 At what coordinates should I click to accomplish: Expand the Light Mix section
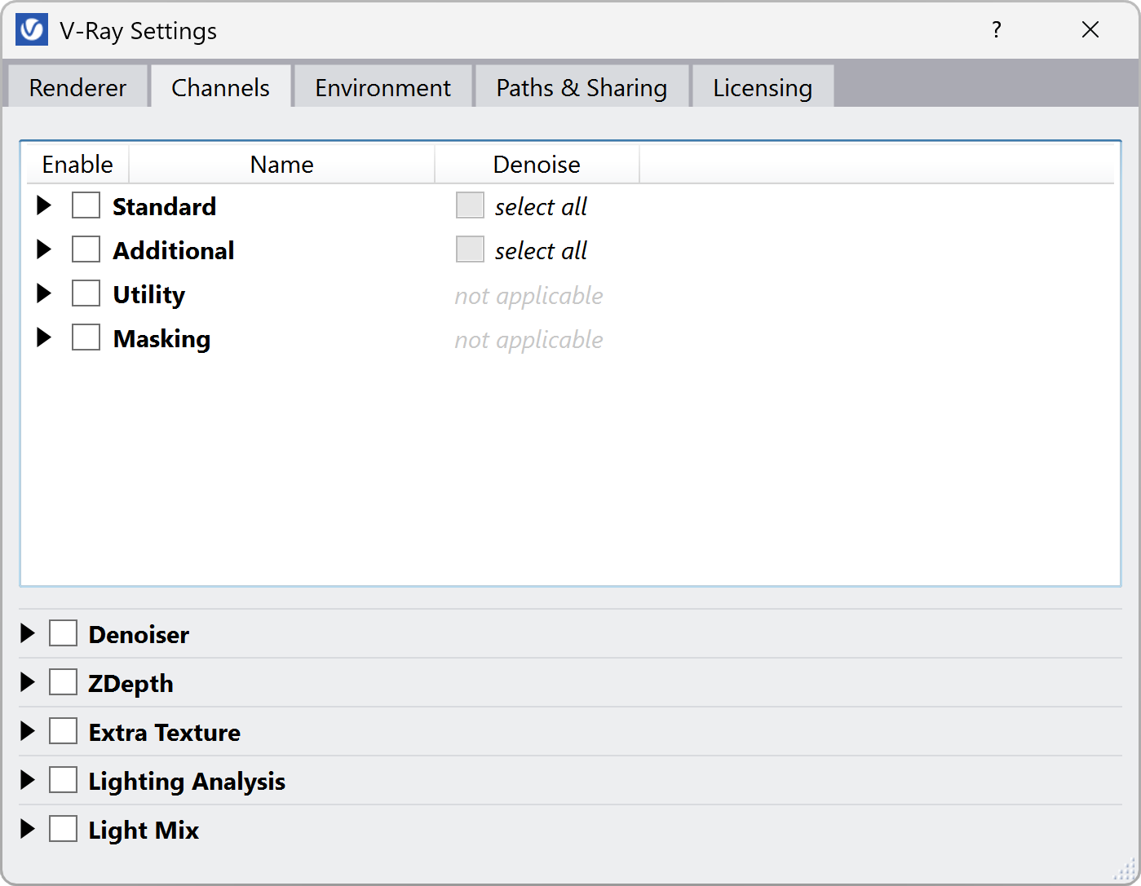[28, 829]
